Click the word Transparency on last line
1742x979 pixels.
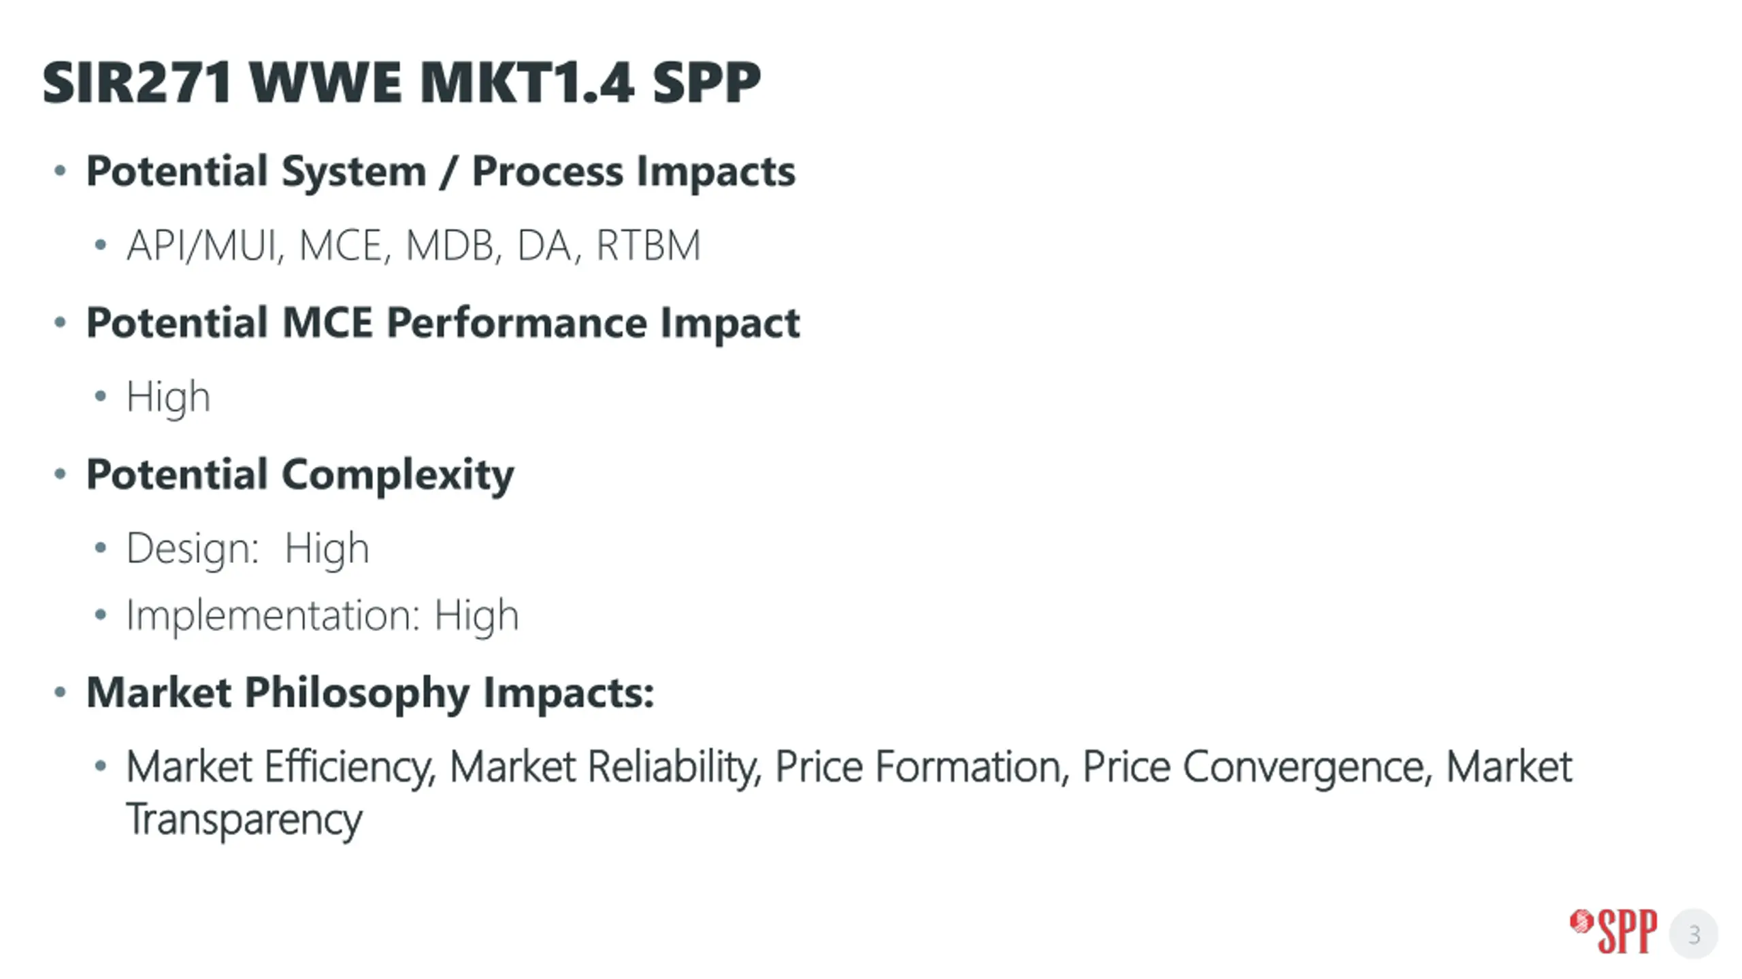(x=244, y=820)
